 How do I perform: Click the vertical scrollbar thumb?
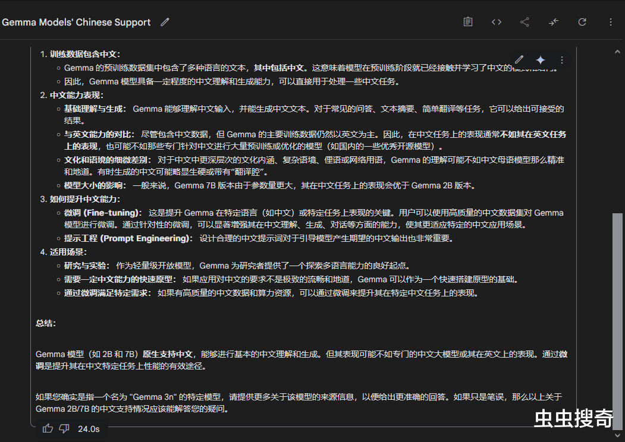coord(617,321)
